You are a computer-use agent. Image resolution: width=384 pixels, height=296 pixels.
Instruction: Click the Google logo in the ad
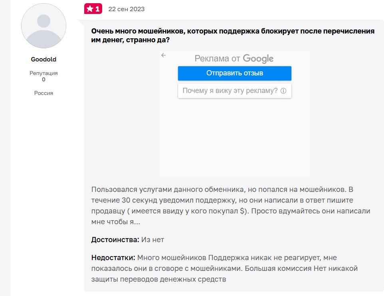pos(258,59)
